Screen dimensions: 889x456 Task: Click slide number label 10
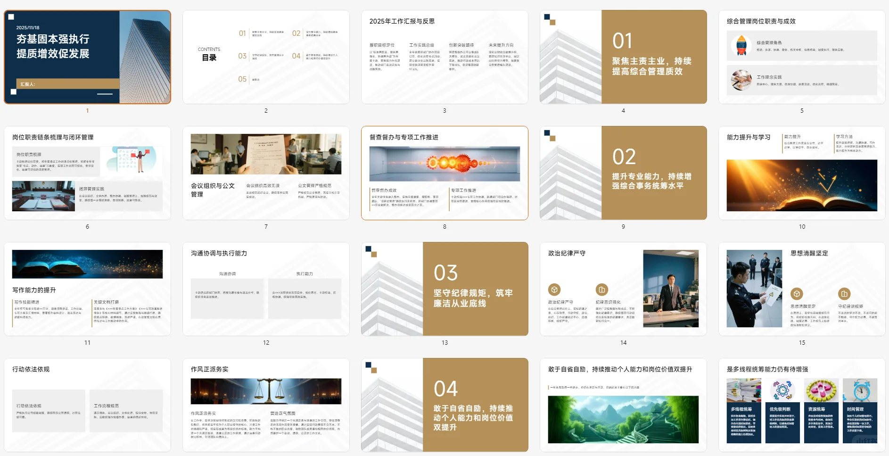pos(802,227)
